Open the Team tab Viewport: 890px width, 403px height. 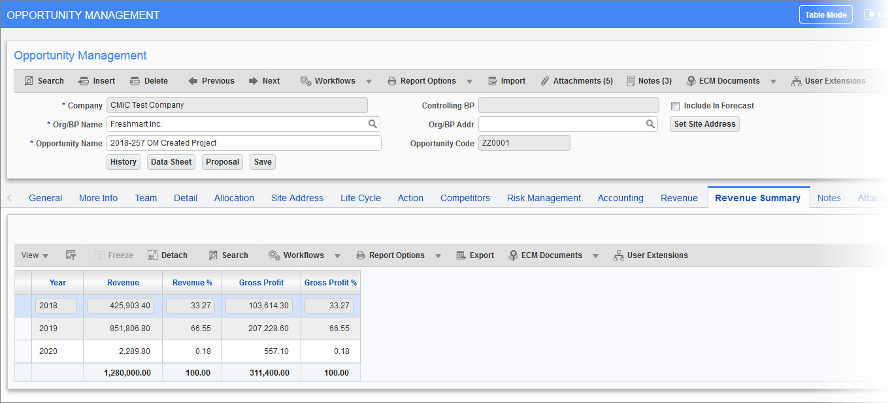point(146,198)
